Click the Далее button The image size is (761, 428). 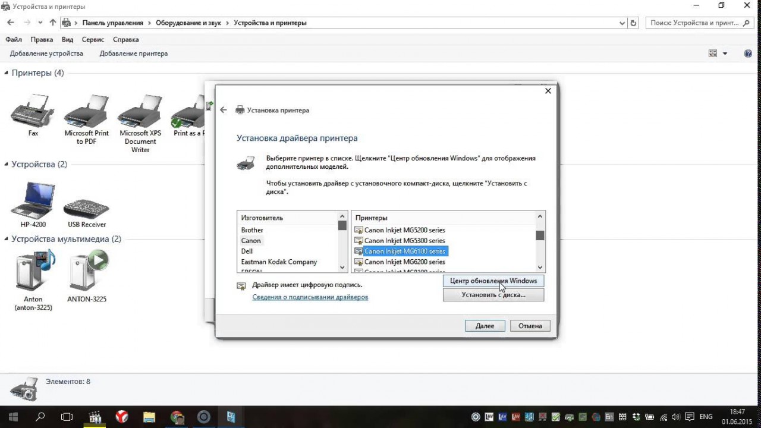pos(485,326)
